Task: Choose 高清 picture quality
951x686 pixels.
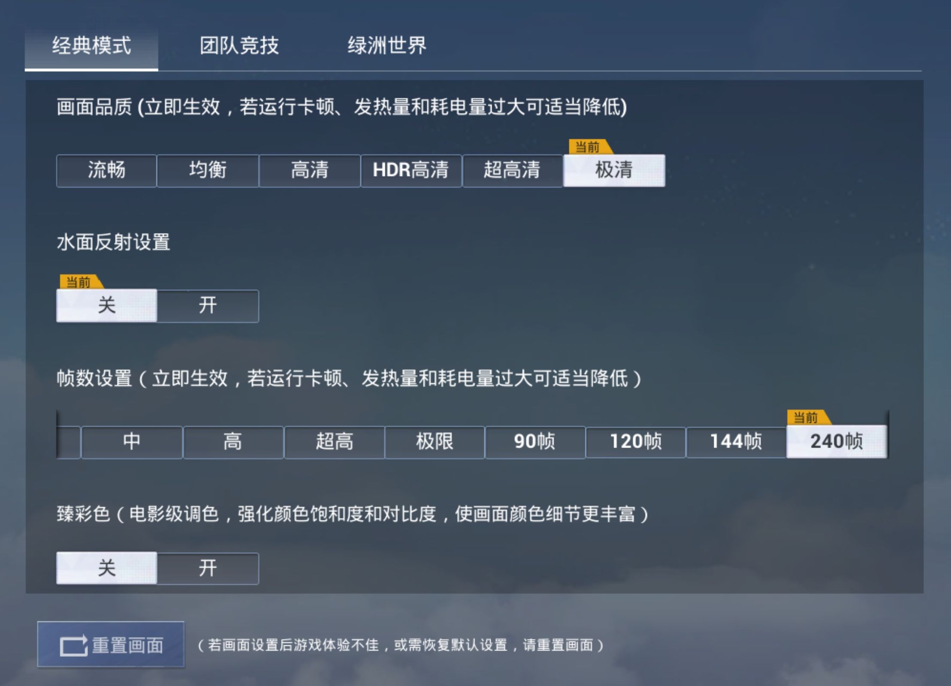Action: pyautogui.click(x=310, y=171)
